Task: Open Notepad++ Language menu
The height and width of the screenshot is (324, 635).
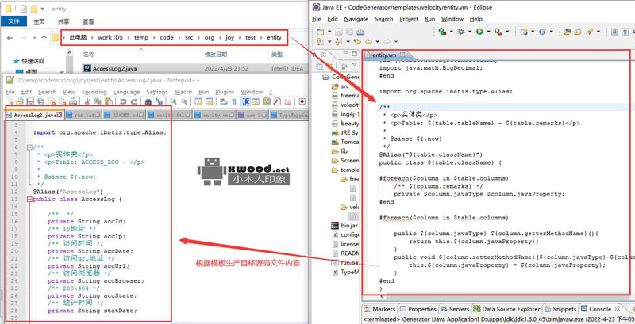Action: click(126, 92)
